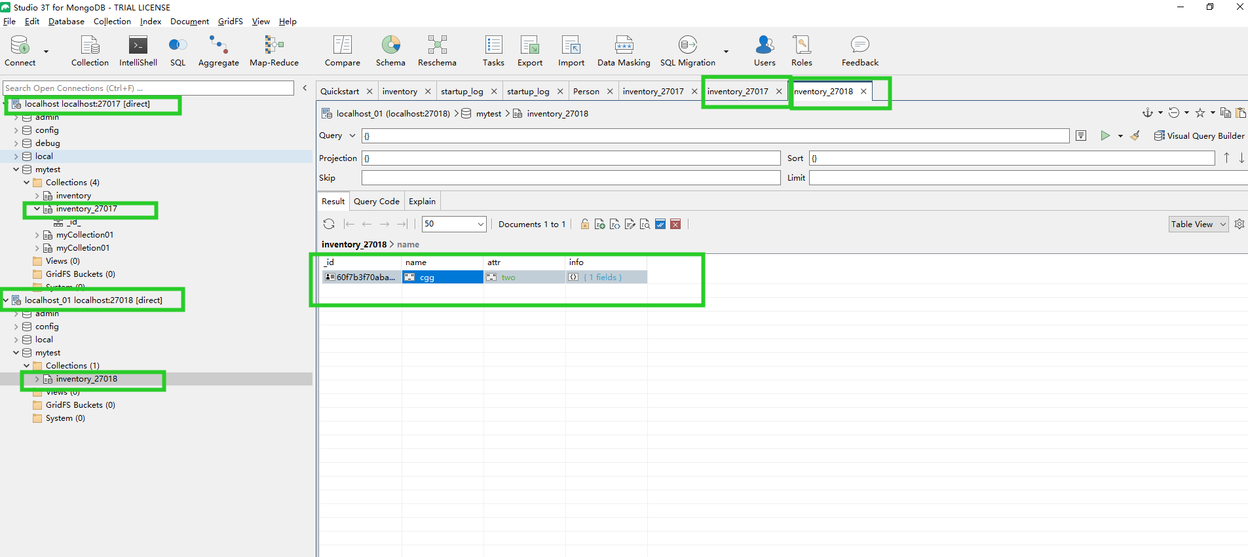Viewport: 1248px width, 557px height.
Task: Open the SQL query tool
Action: (178, 50)
